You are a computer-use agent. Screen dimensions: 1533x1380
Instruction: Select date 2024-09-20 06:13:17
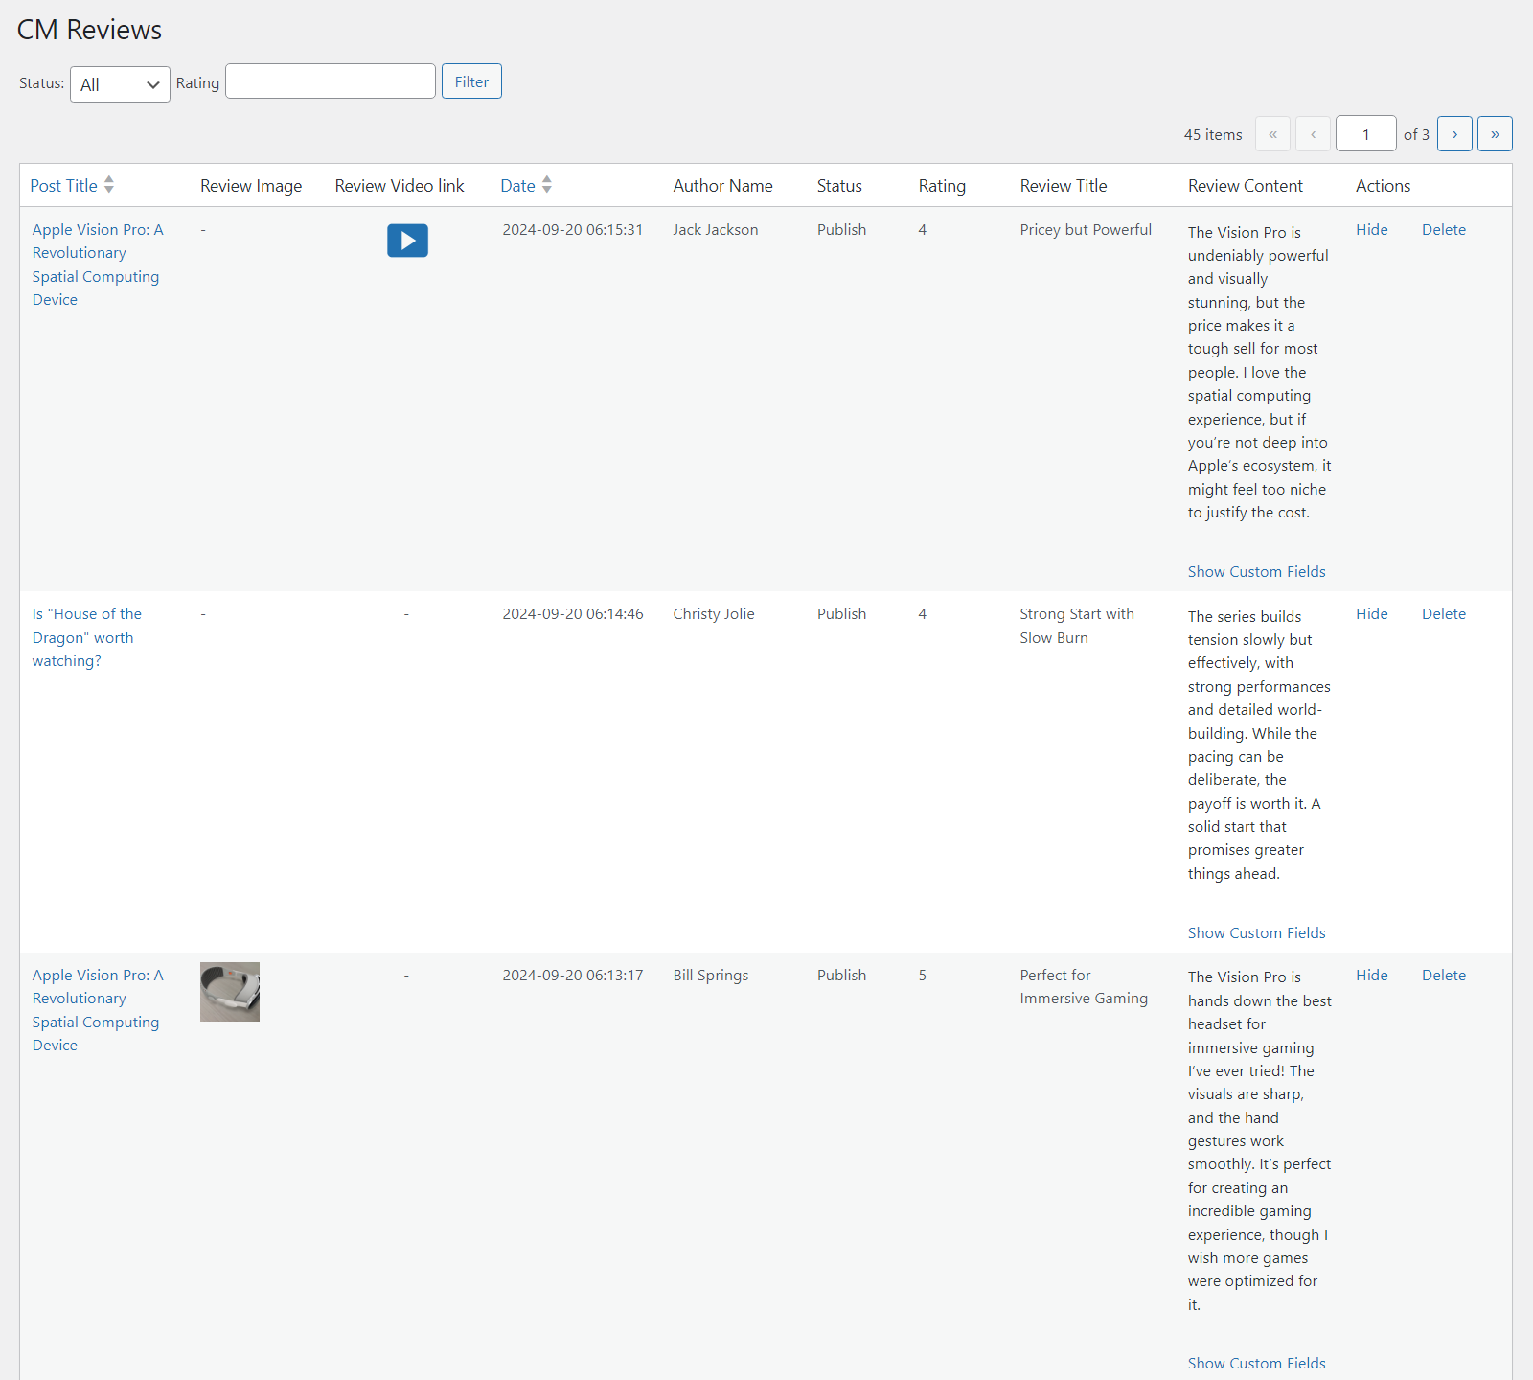pyautogui.click(x=573, y=976)
